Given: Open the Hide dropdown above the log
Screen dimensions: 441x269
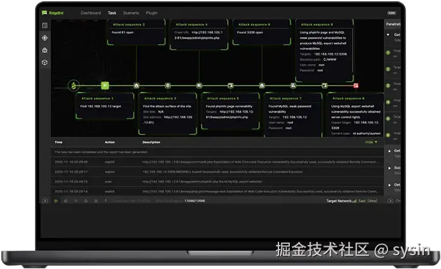Looking at the screenshot, I should pyautogui.click(x=371, y=142).
